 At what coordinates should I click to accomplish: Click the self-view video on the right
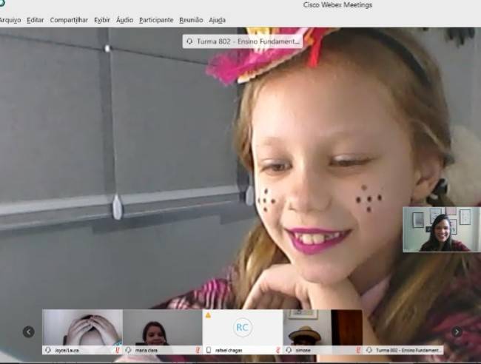click(x=441, y=229)
